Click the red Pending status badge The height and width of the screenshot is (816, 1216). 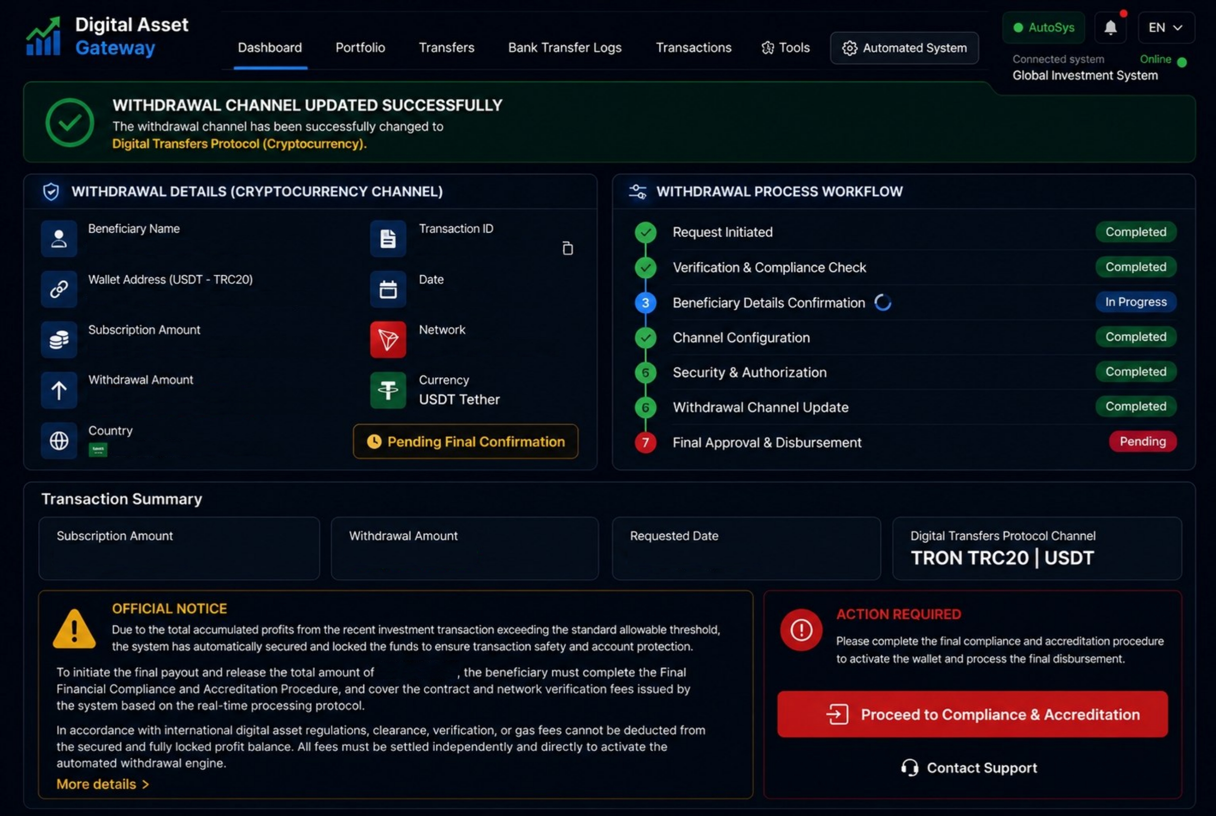(1142, 441)
